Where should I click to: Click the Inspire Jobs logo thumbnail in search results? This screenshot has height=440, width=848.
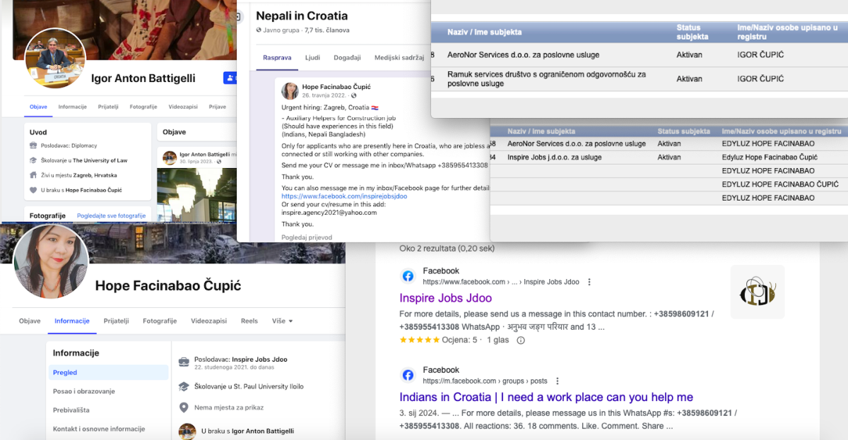click(758, 292)
